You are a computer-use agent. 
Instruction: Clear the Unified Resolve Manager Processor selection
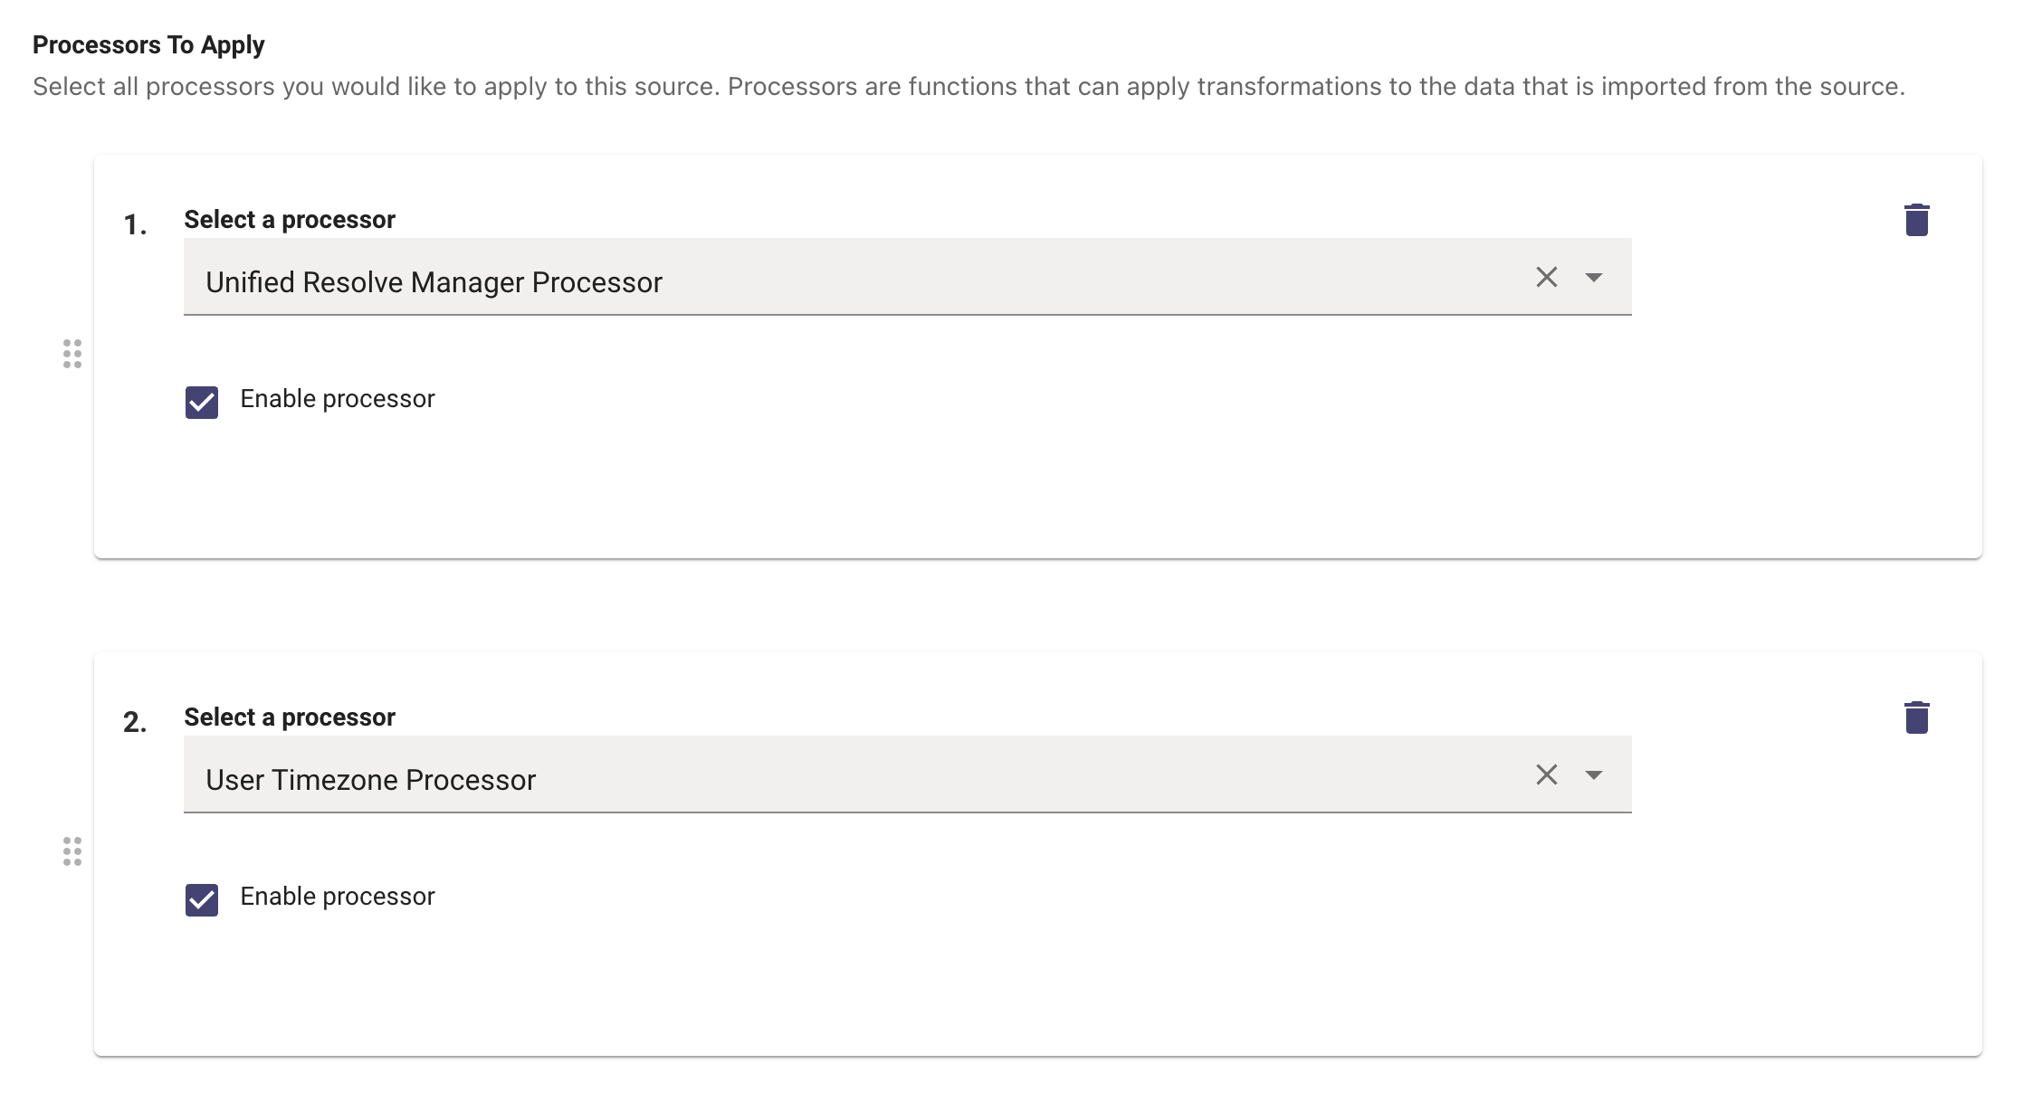click(1546, 277)
